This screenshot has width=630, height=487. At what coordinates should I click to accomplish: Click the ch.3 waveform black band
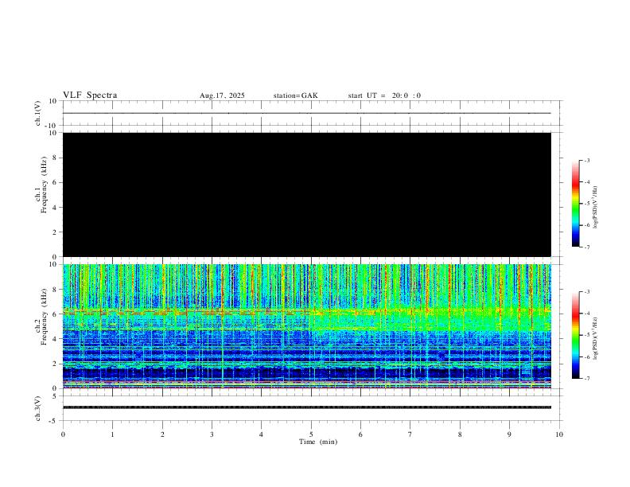(x=307, y=407)
